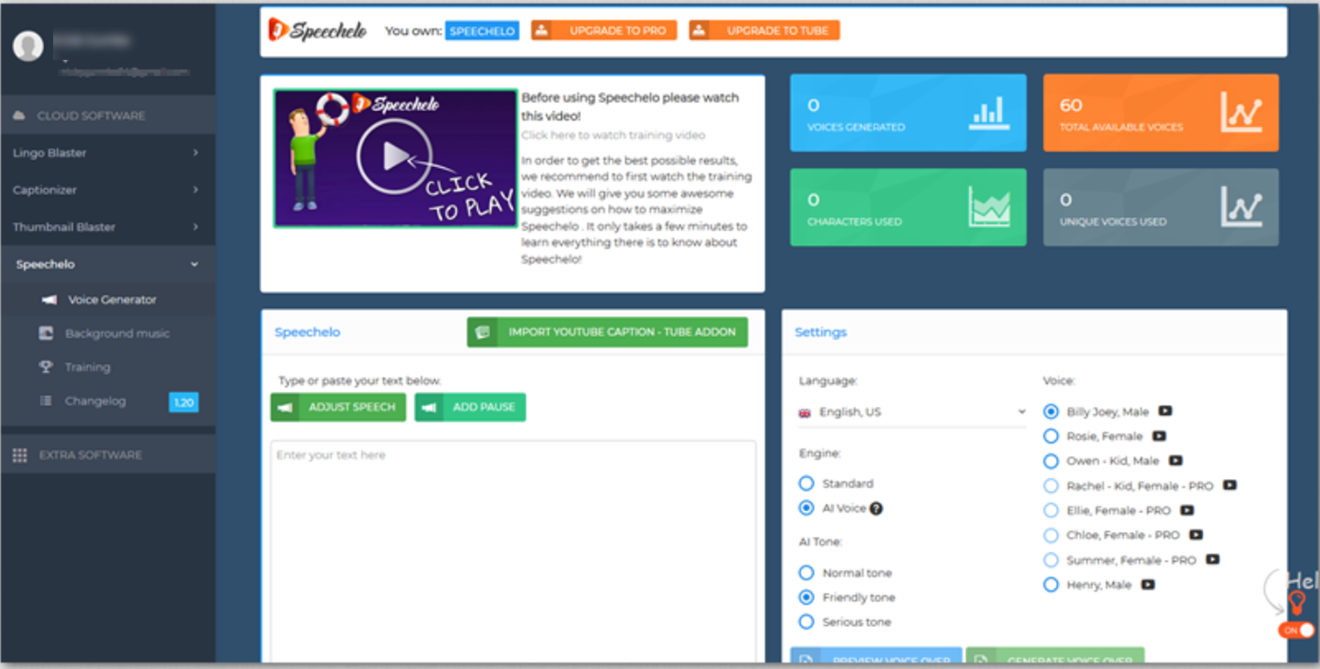
Task: Select Owen - Kid, Male voice
Action: point(1051,461)
